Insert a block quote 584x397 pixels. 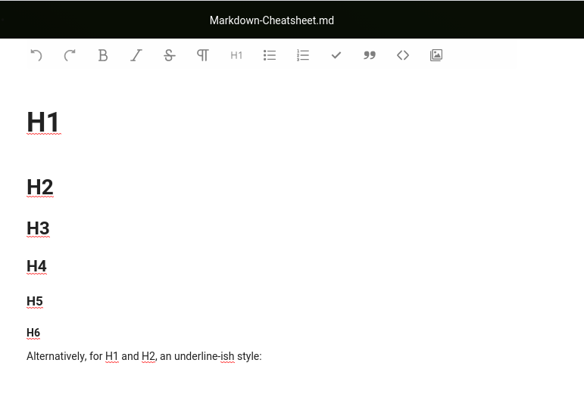coord(370,55)
